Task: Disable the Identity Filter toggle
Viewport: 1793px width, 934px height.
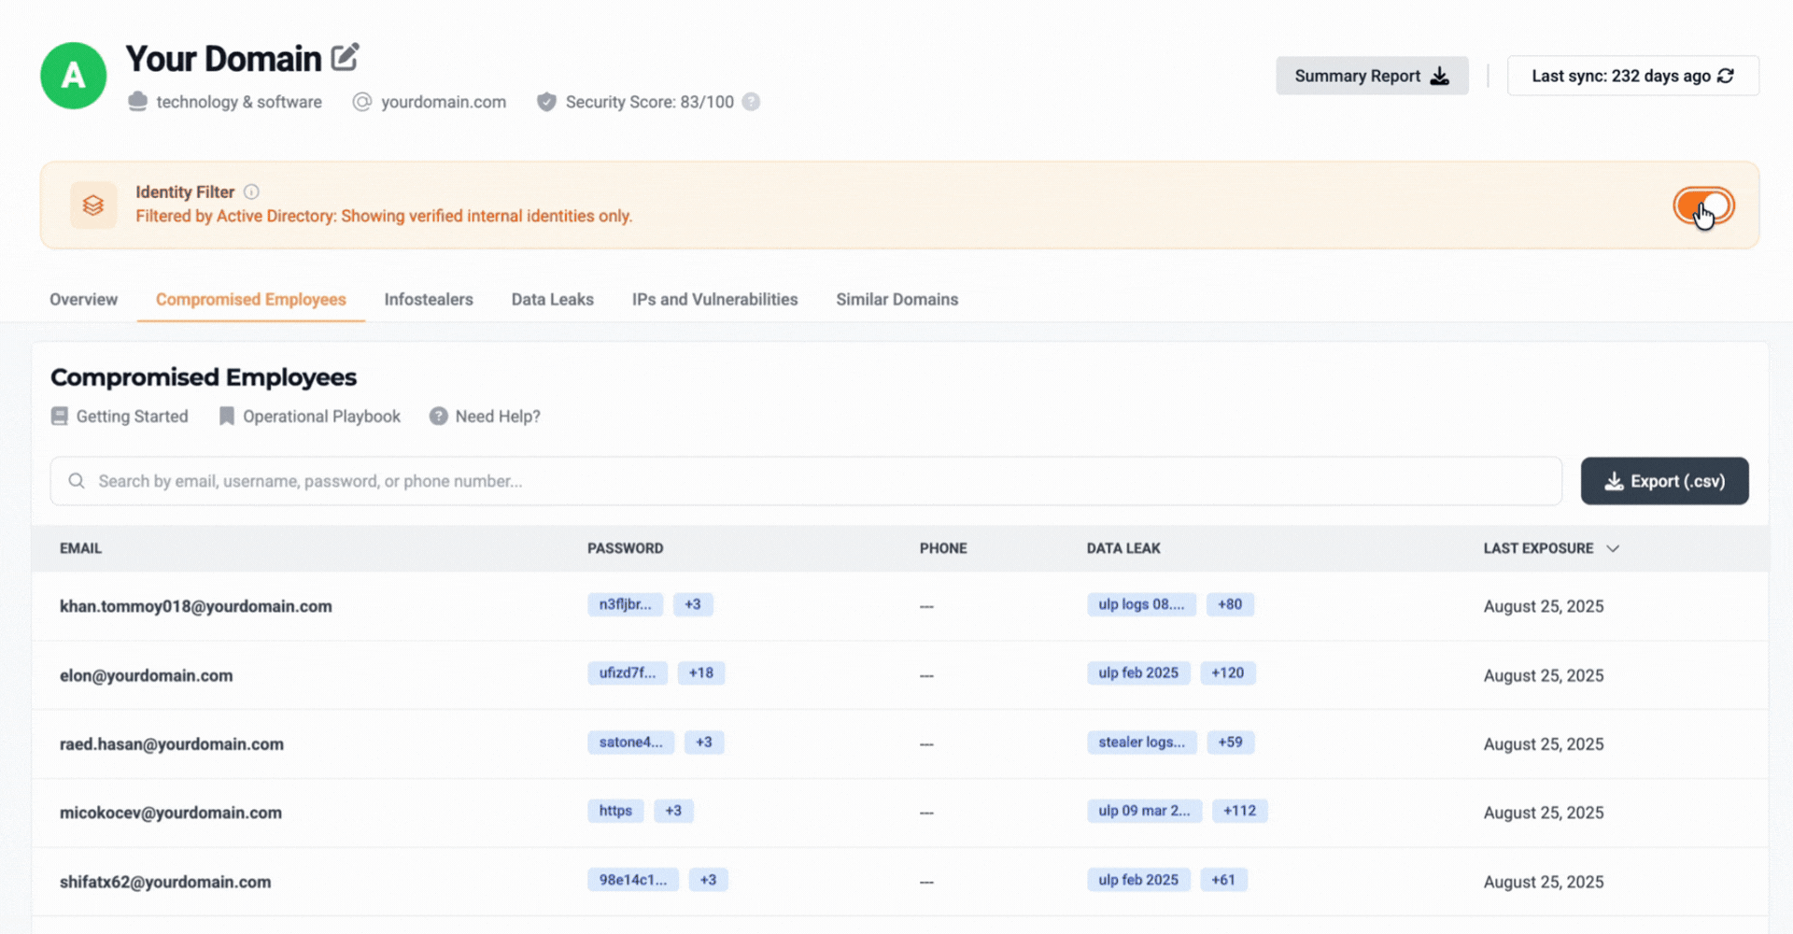Action: point(1702,206)
